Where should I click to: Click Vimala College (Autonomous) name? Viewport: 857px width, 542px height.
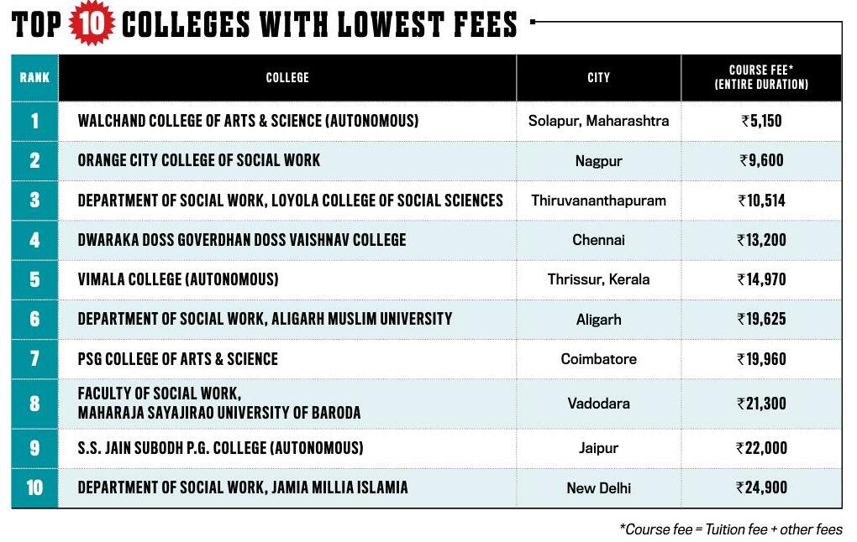[x=178, y=279]
